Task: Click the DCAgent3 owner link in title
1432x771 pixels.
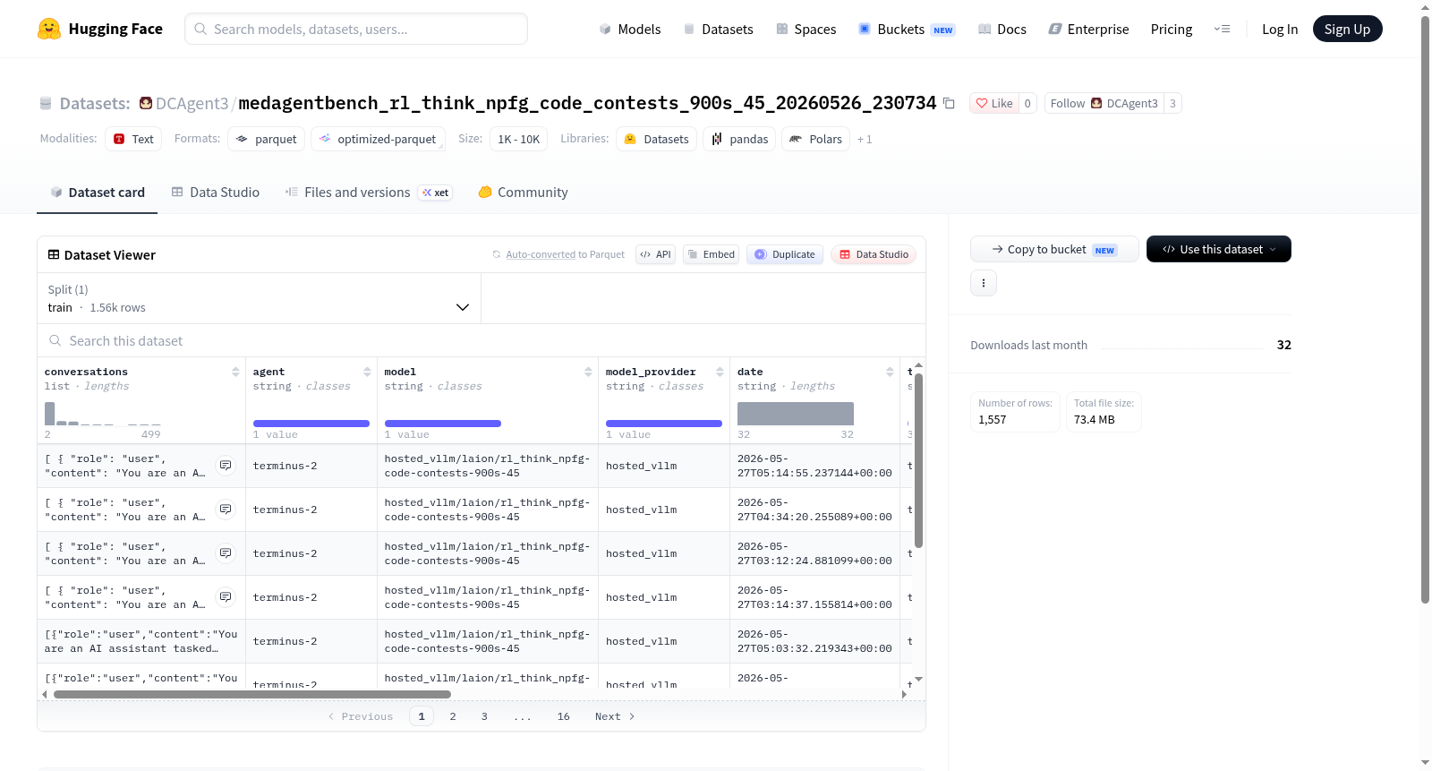Action: 192,103
